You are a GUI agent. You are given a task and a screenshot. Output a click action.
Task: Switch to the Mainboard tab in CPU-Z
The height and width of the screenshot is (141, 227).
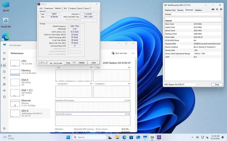[x=49, y=8]
